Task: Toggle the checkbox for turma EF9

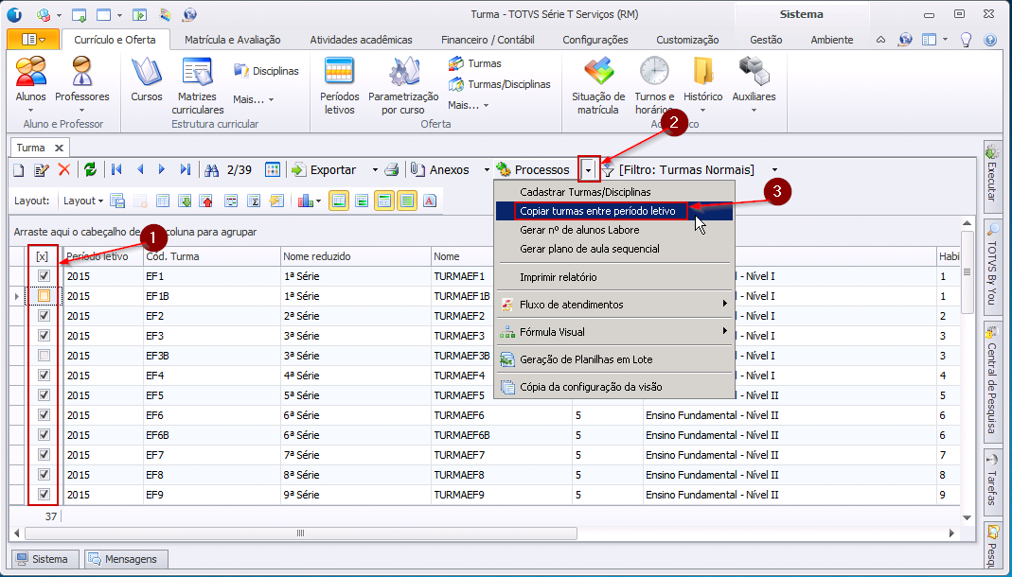Action: pyautogui.click(x=44, y=495)
